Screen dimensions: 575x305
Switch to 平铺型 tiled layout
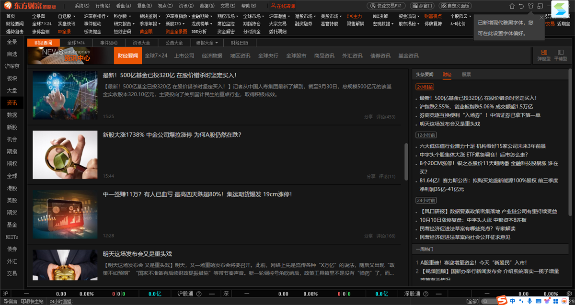tap(560, 55)
